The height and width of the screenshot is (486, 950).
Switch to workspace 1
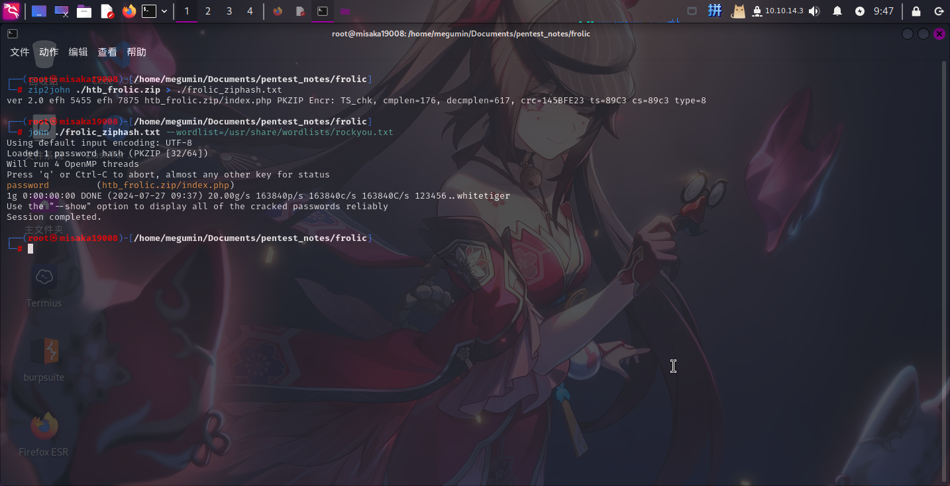coord(187,11)
